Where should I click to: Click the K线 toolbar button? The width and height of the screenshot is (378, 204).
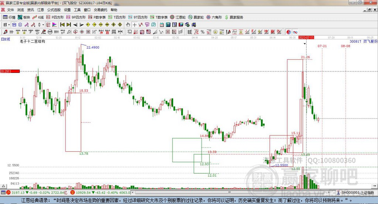pos(38,17)
